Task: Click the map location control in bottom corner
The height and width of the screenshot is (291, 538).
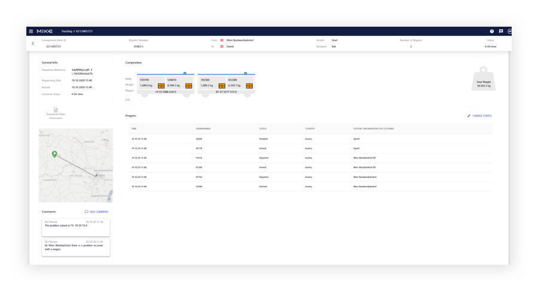Action: coord(110,197)
